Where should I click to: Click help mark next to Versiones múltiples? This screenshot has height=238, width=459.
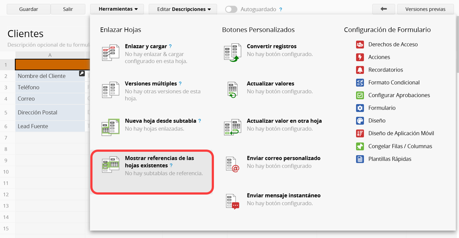pyautogui.click(x=180, y=83)
